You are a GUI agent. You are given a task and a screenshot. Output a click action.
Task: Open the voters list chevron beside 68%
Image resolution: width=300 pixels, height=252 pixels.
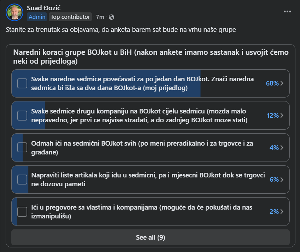pyautogui.click(x=282, y=83)
